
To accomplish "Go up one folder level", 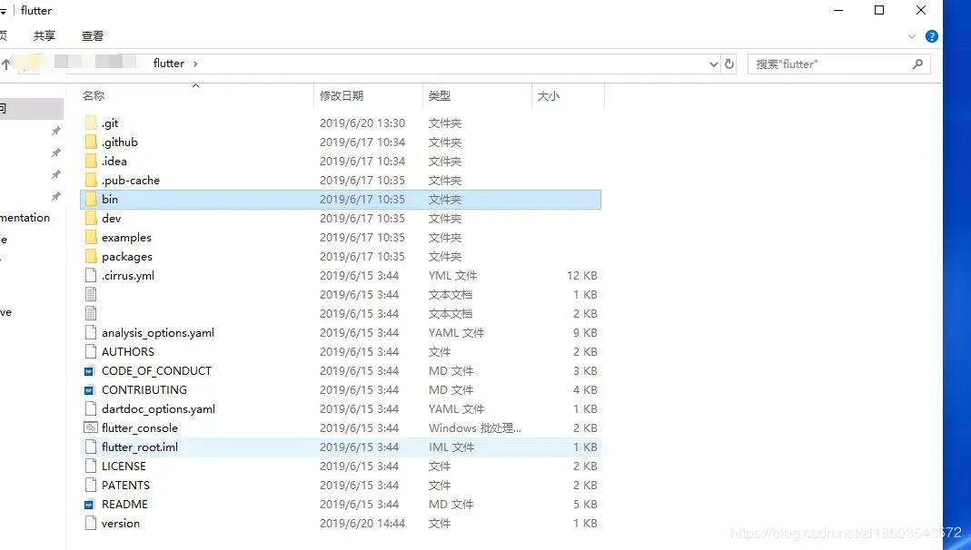I will coord(5,64).
